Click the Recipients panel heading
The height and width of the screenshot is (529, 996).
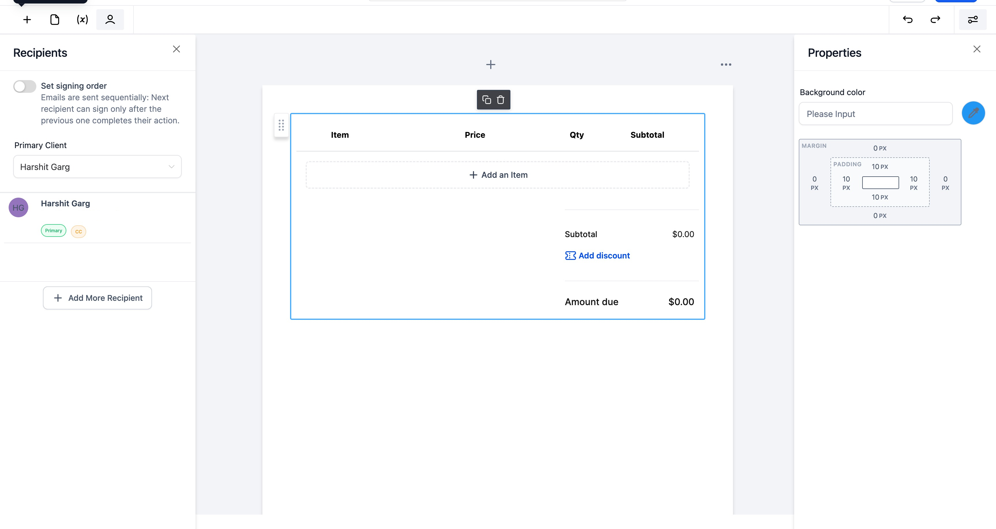tap(40, 53)
